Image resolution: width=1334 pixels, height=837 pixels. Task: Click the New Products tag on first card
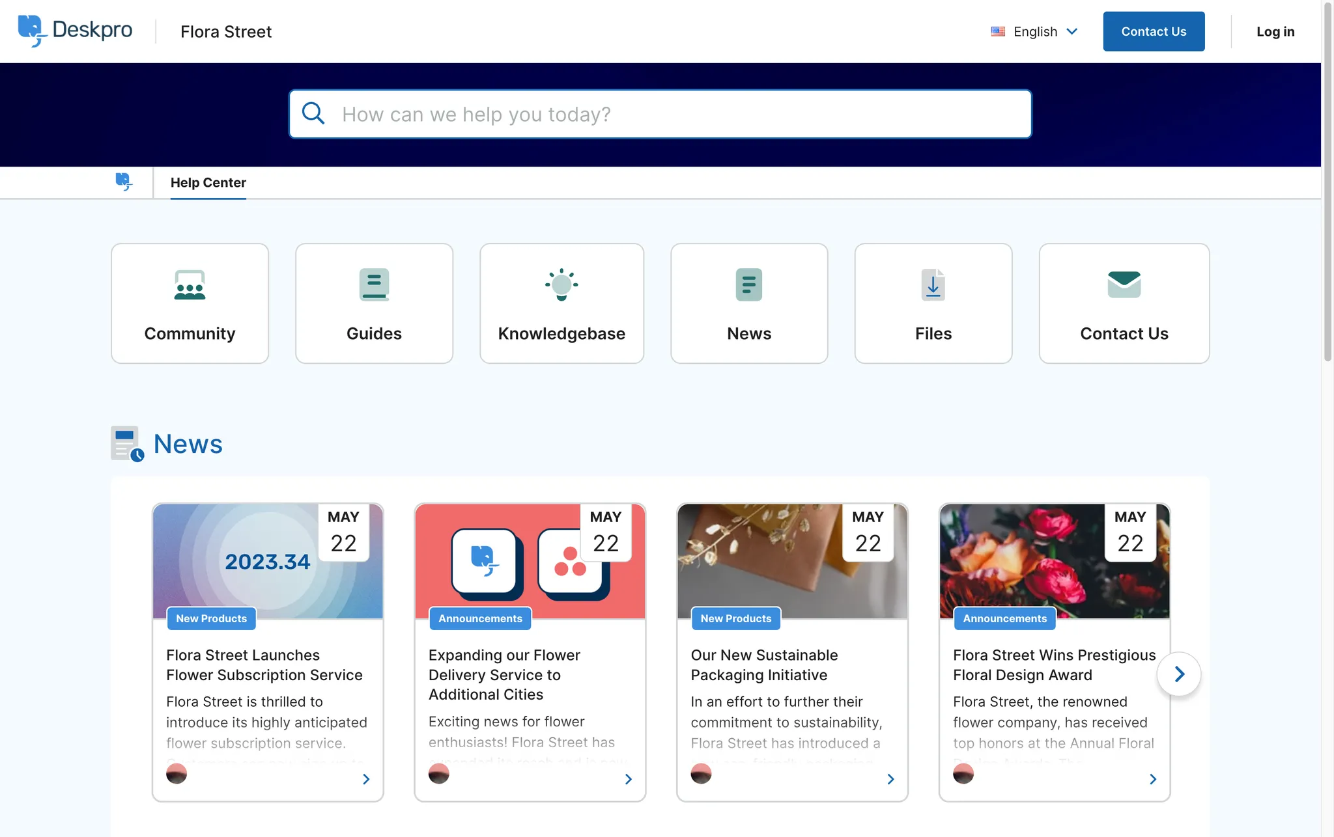tap(211, 618)
